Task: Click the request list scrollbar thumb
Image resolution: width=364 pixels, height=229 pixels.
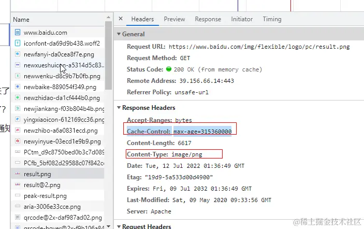Action: tap(108, 55)
